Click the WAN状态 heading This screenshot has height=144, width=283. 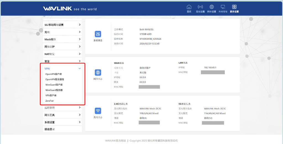point(119,63)
